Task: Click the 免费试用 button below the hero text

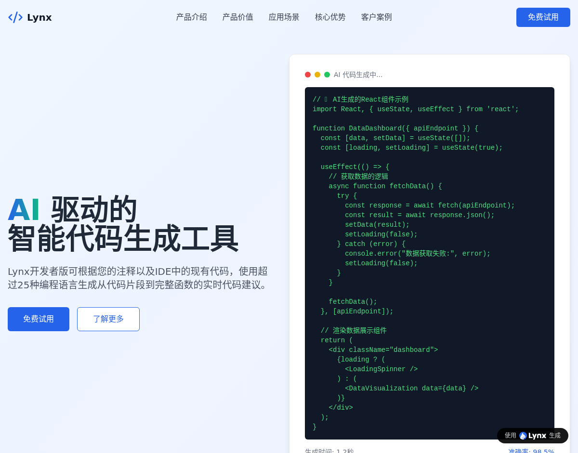Action: click(39, 319)
